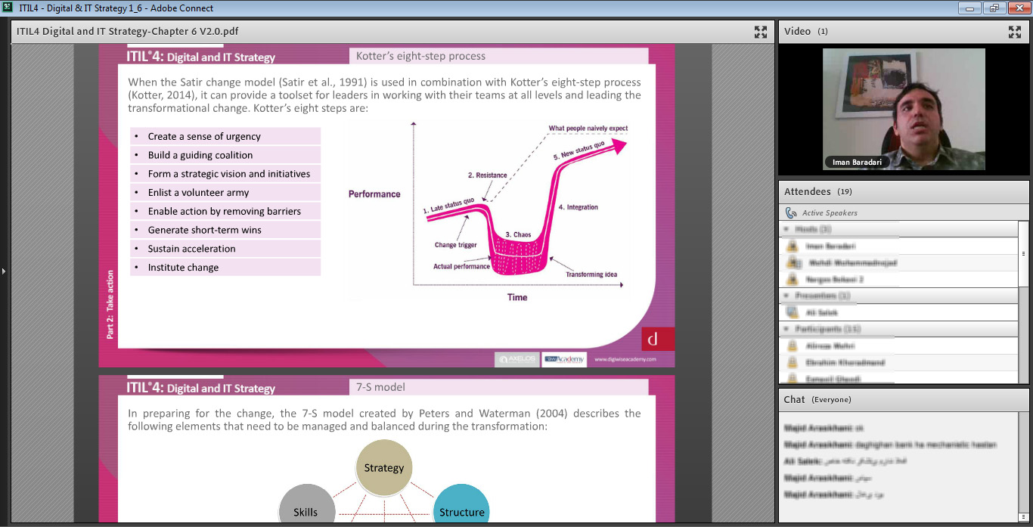Viewport: 1033px width, 527px height.
Task: Collapse the Presenters group in Attendees
Action: click(x=786, y=296)
